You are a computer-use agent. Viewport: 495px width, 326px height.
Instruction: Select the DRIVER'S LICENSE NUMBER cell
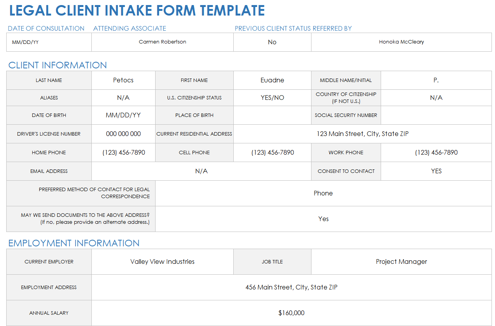[x=123, y=134]
